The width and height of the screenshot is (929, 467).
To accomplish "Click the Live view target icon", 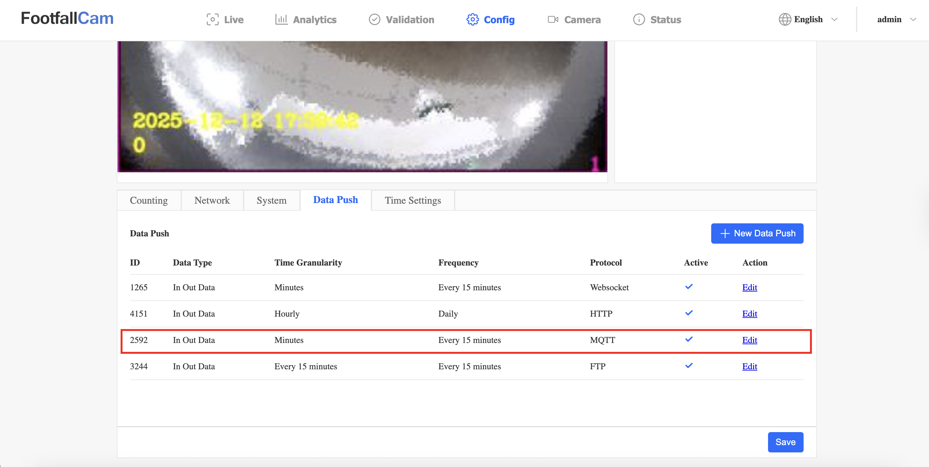I will pos(212,19).
